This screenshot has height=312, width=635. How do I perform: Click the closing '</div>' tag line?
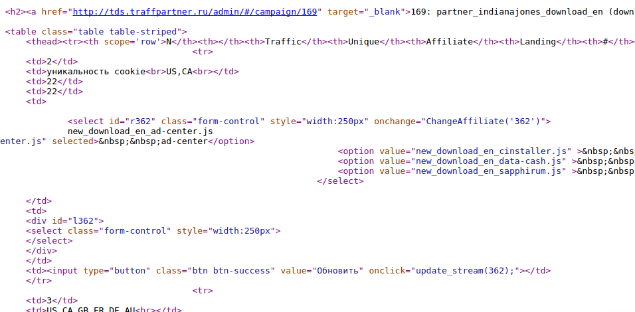pos(42,251)
